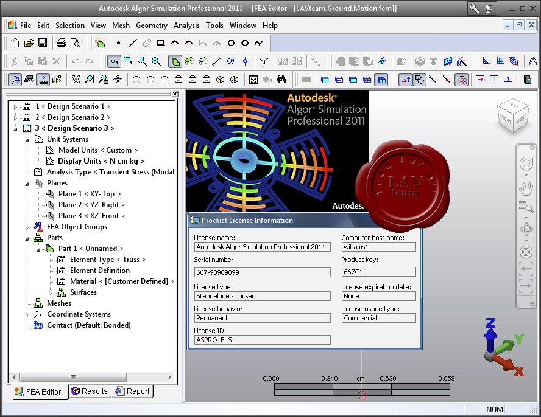Choose the select surfaces tool
This screenshot has height=417, width=541.
coord(189,61)
